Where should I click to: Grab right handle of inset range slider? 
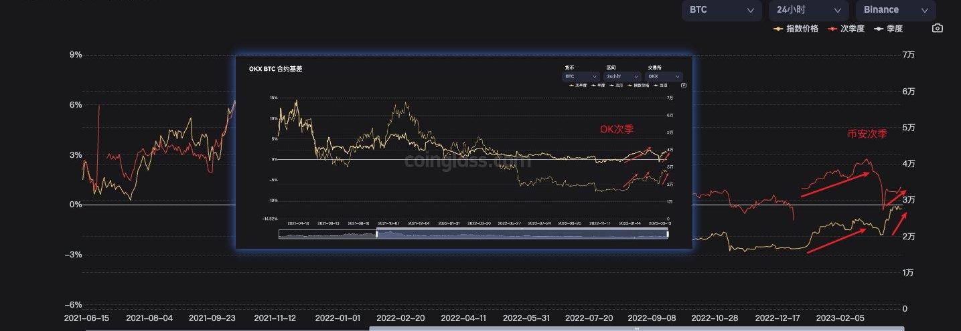click(668, 234)
